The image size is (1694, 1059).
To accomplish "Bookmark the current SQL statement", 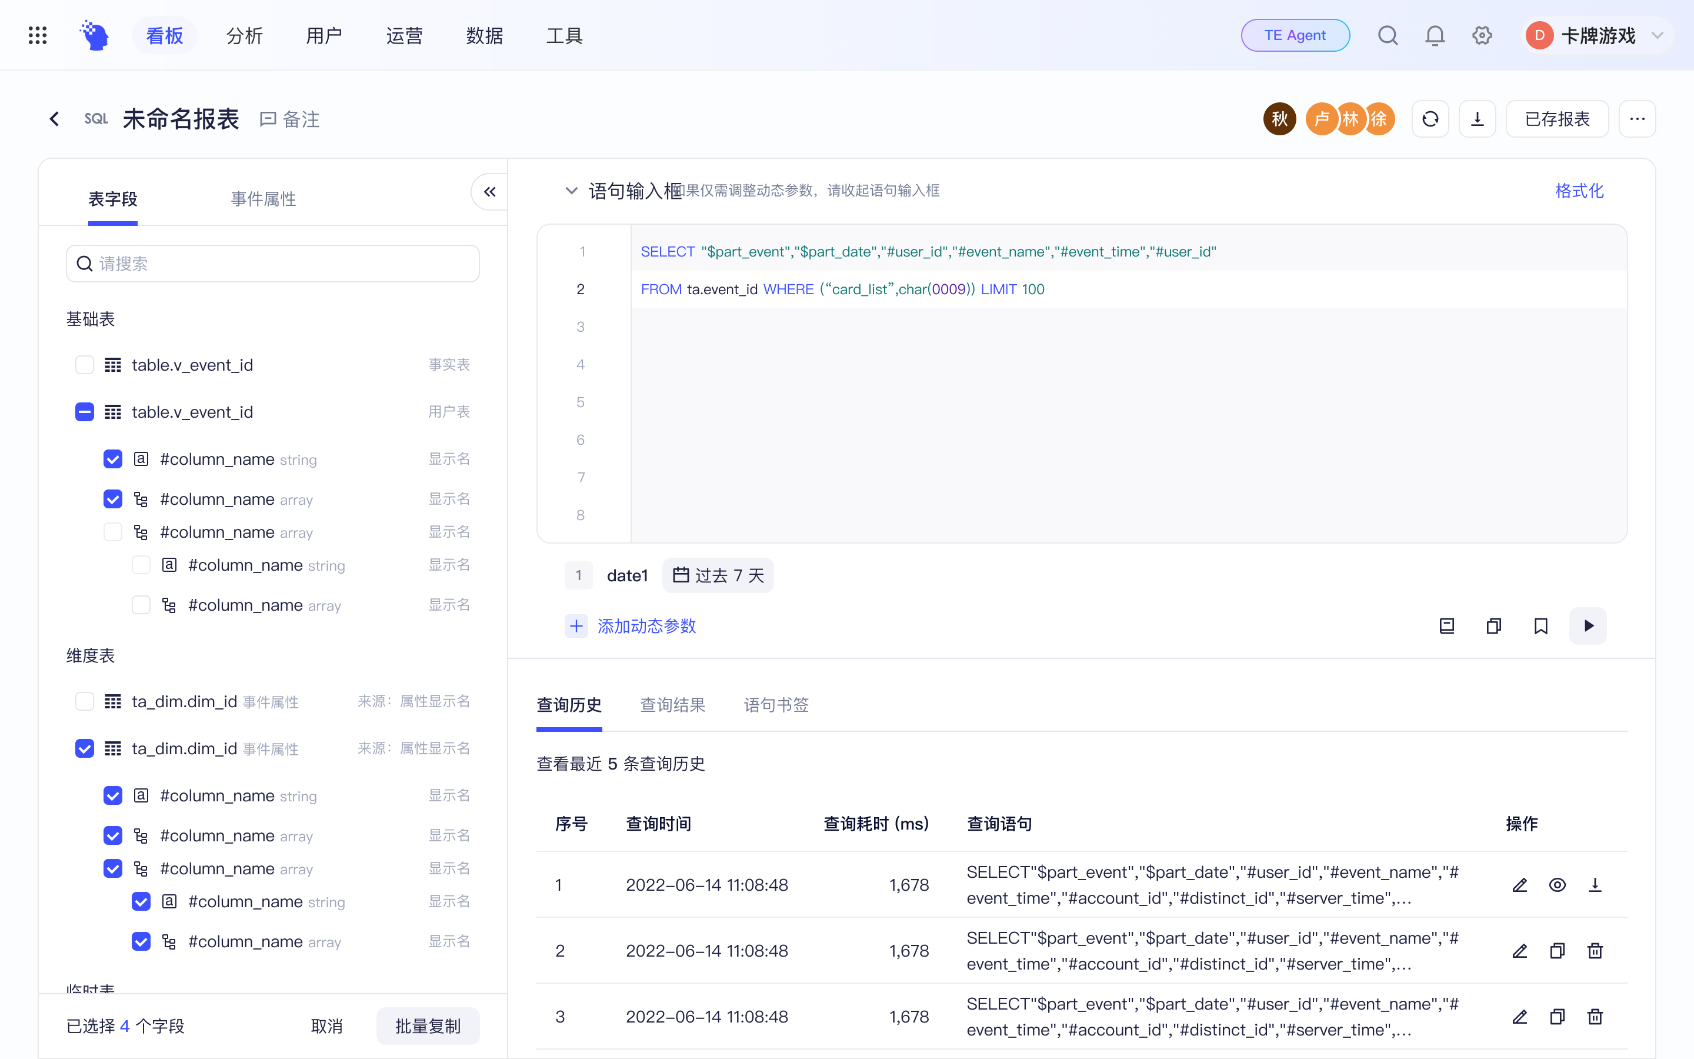I will pos(1540,625).
